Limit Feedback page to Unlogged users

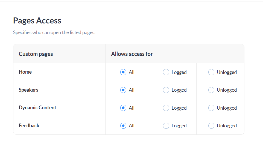coord(211,126)
